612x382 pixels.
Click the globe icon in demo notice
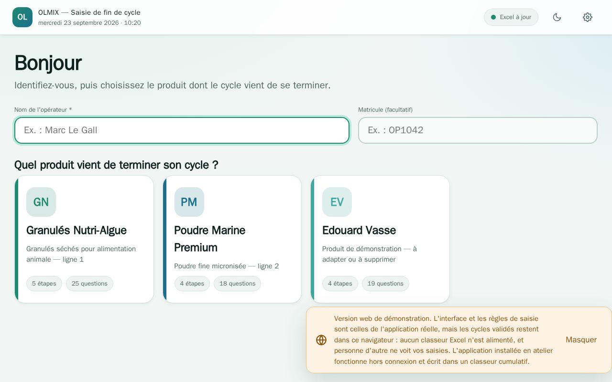321,340
